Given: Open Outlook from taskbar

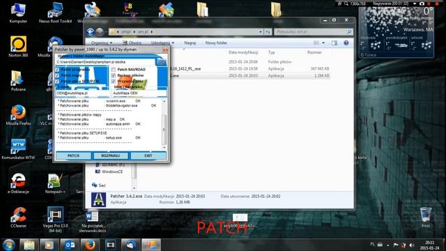Looking at the screenshot, I should pos(70,245).
